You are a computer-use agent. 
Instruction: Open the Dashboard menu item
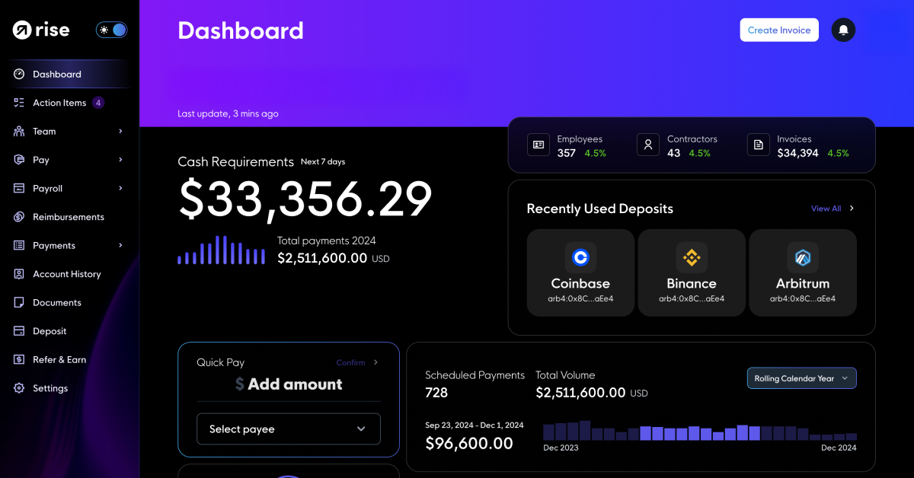[69, 74]
